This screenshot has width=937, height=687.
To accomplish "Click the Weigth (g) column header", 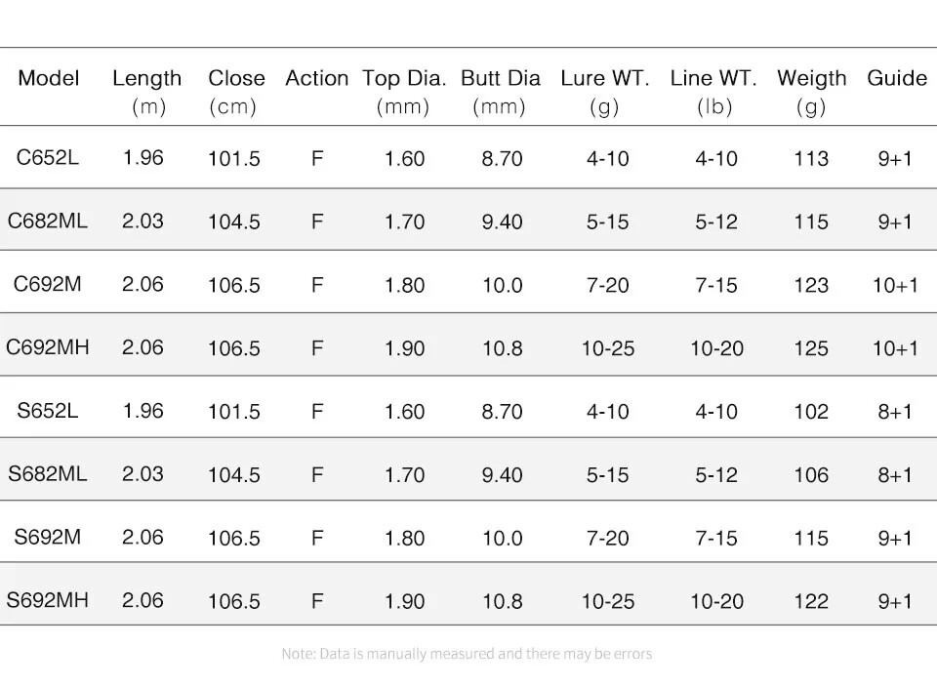I will click(811, 91).
